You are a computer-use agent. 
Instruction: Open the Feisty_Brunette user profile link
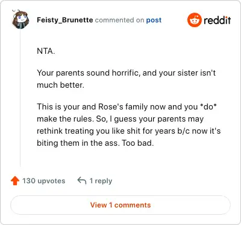[65, 20]
